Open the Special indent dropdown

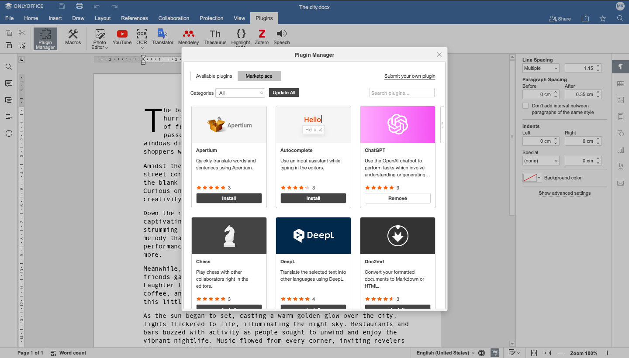[x=541, y=161]
